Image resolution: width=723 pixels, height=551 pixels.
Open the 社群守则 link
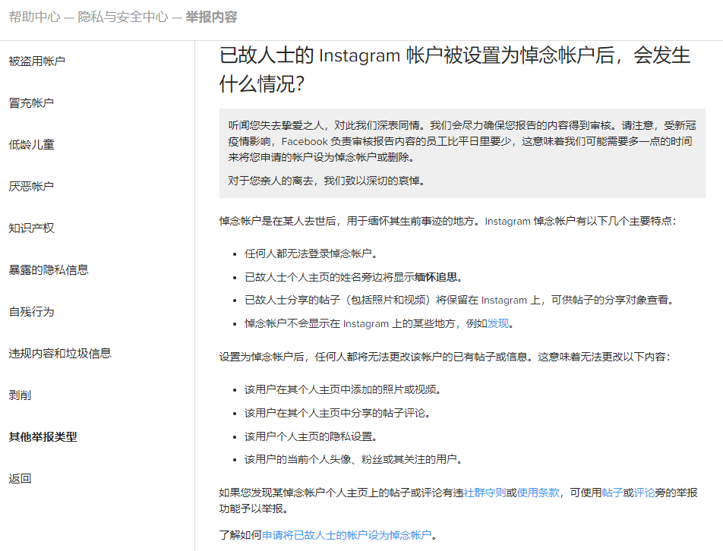[485, 493]
